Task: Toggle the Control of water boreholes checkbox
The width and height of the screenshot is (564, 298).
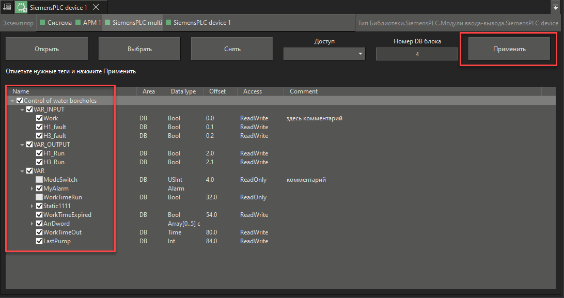Action: tap(20, 101)
